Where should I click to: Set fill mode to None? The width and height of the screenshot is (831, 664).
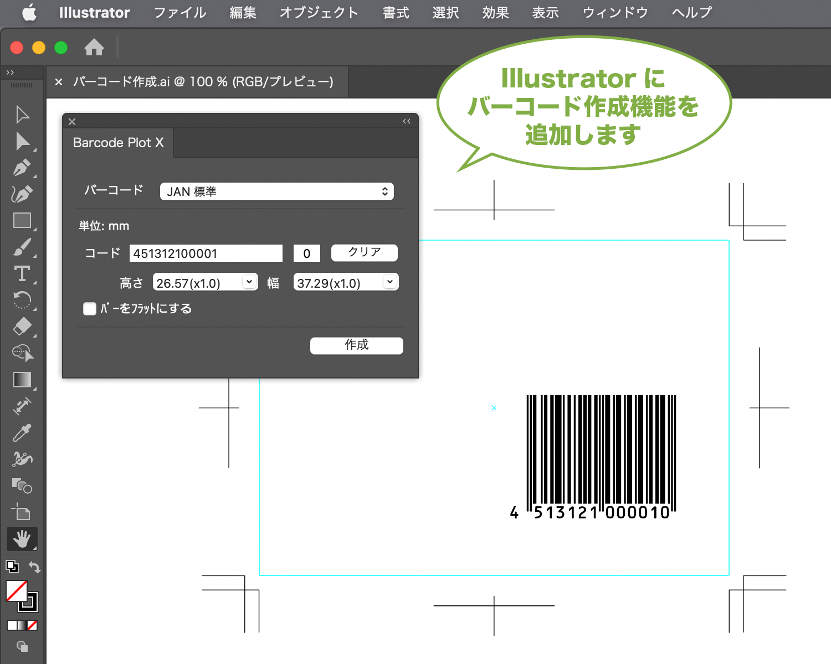click(x=32, y=625)
